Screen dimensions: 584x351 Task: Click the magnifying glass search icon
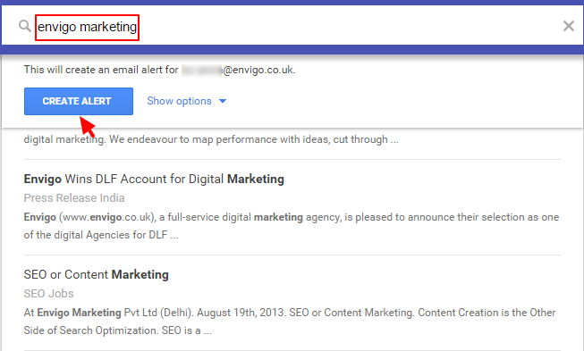click(24, 26)
